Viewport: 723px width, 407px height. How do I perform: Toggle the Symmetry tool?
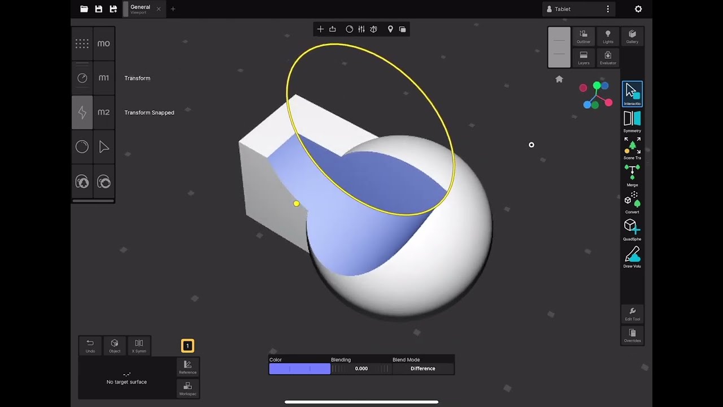[632, 122]
